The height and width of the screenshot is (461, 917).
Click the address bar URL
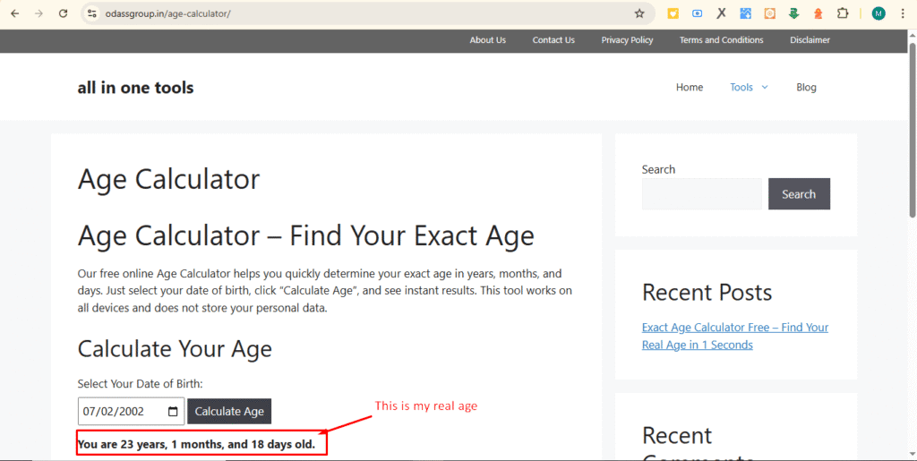[x=167, y=13]
